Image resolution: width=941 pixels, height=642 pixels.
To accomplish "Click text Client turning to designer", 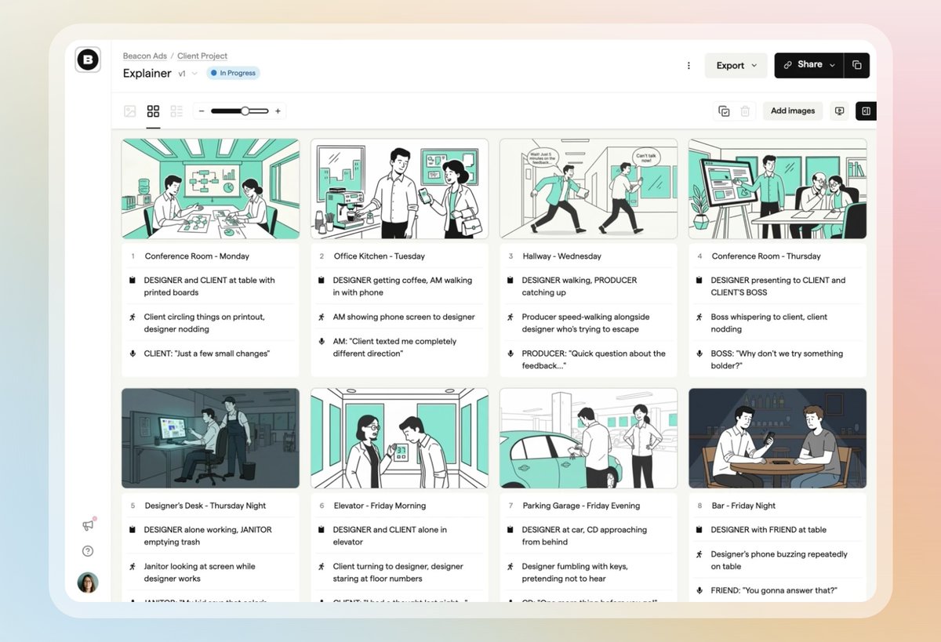I will [x=398, y=572].
